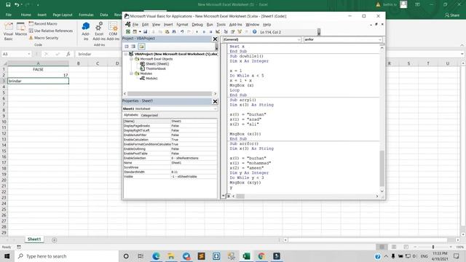Viewport: 466px width, 262px height.
Task: Click the Windows Start button
Action: click(7, 256)
